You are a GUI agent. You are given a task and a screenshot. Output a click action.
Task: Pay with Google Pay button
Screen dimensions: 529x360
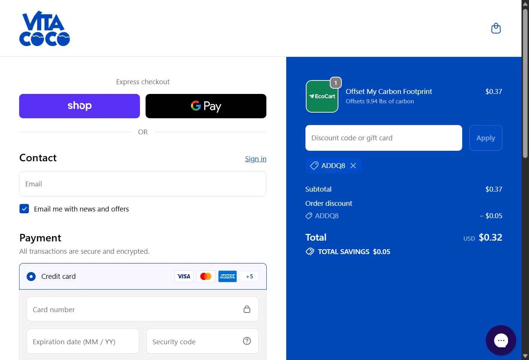(x=206, y=106)
